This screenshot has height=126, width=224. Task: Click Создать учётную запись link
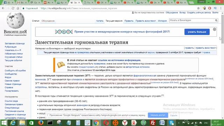pyautogui.click(x=199, y=13)
